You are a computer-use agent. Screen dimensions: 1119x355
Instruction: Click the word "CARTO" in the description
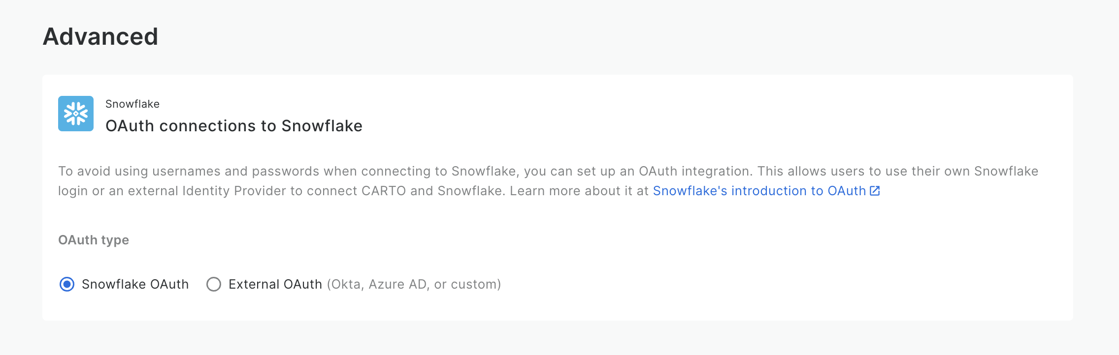point(384,191)
